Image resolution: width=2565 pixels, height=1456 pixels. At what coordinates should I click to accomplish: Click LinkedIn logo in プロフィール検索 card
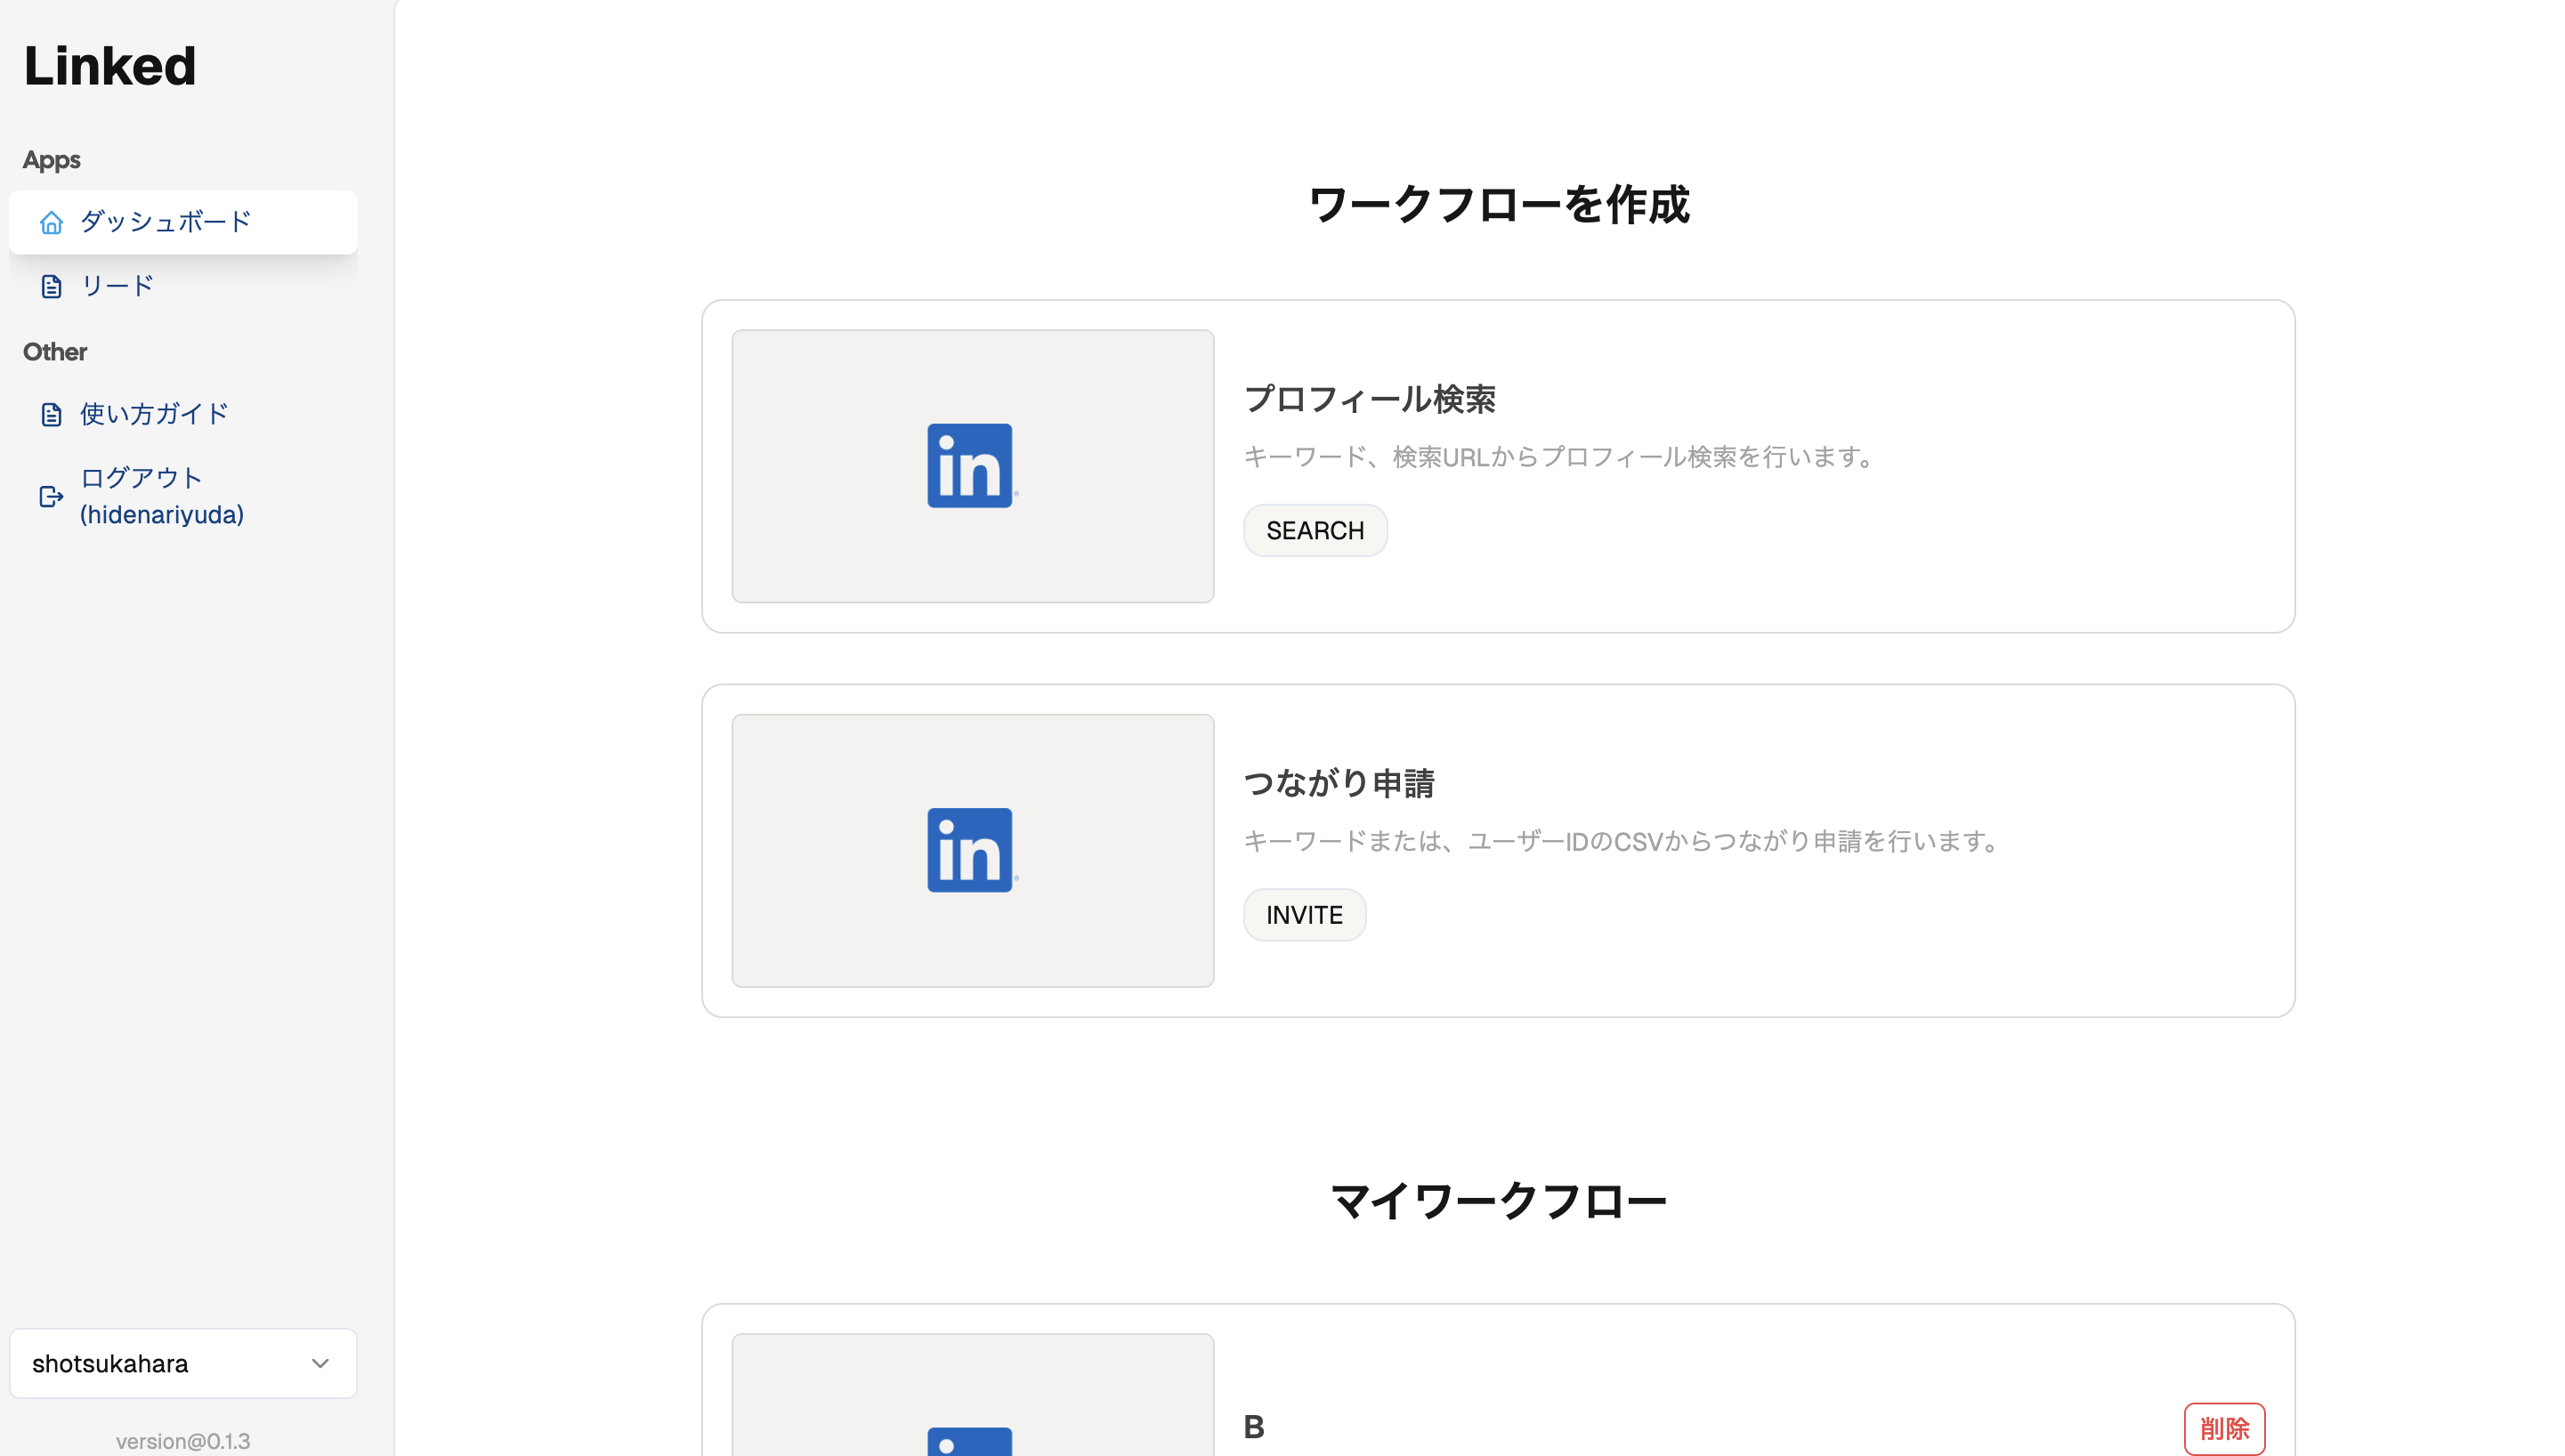(969, 466)
